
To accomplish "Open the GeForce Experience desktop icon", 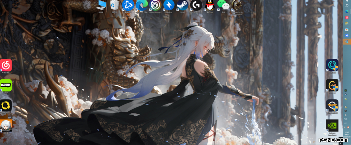I will [x=332, y=128].
